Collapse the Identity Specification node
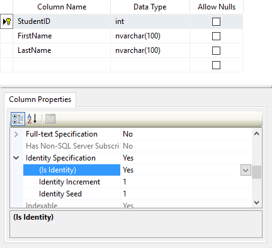Image resolution: width=272 pixels, height=248 pixels. [16, 158]
